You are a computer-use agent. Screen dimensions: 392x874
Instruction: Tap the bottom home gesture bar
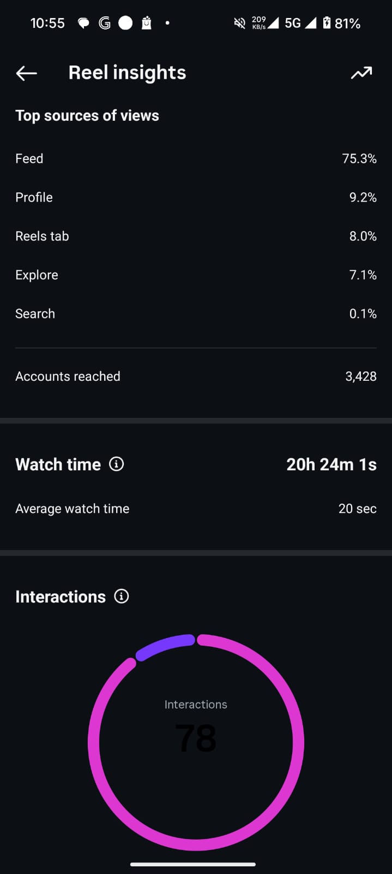193,864
